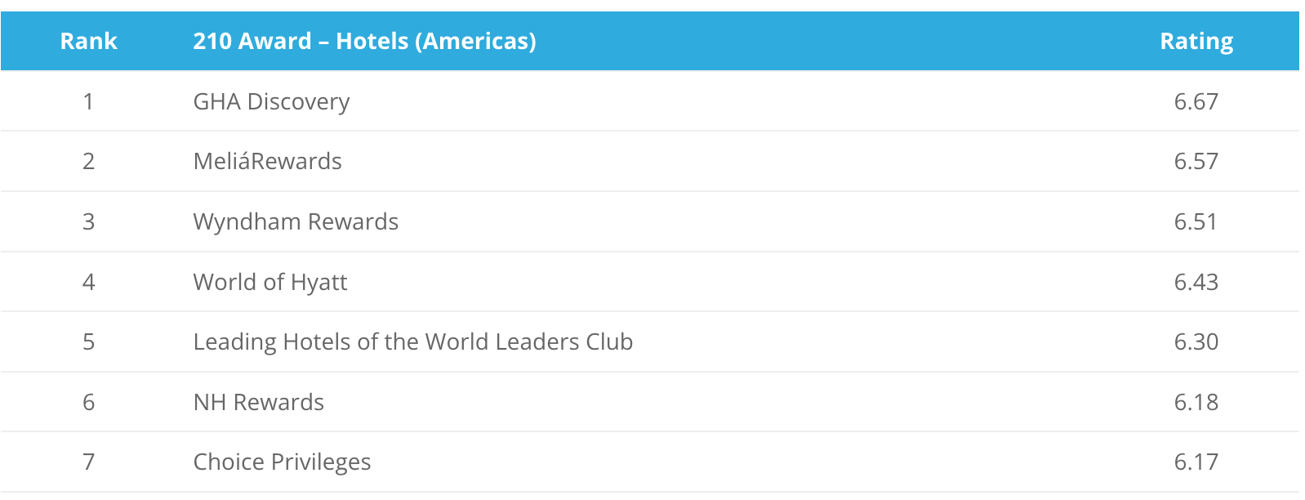This screenshot has height=500, width=1305.
Task: Click the 6.51 rating cell
Action: pos(1196,221)
